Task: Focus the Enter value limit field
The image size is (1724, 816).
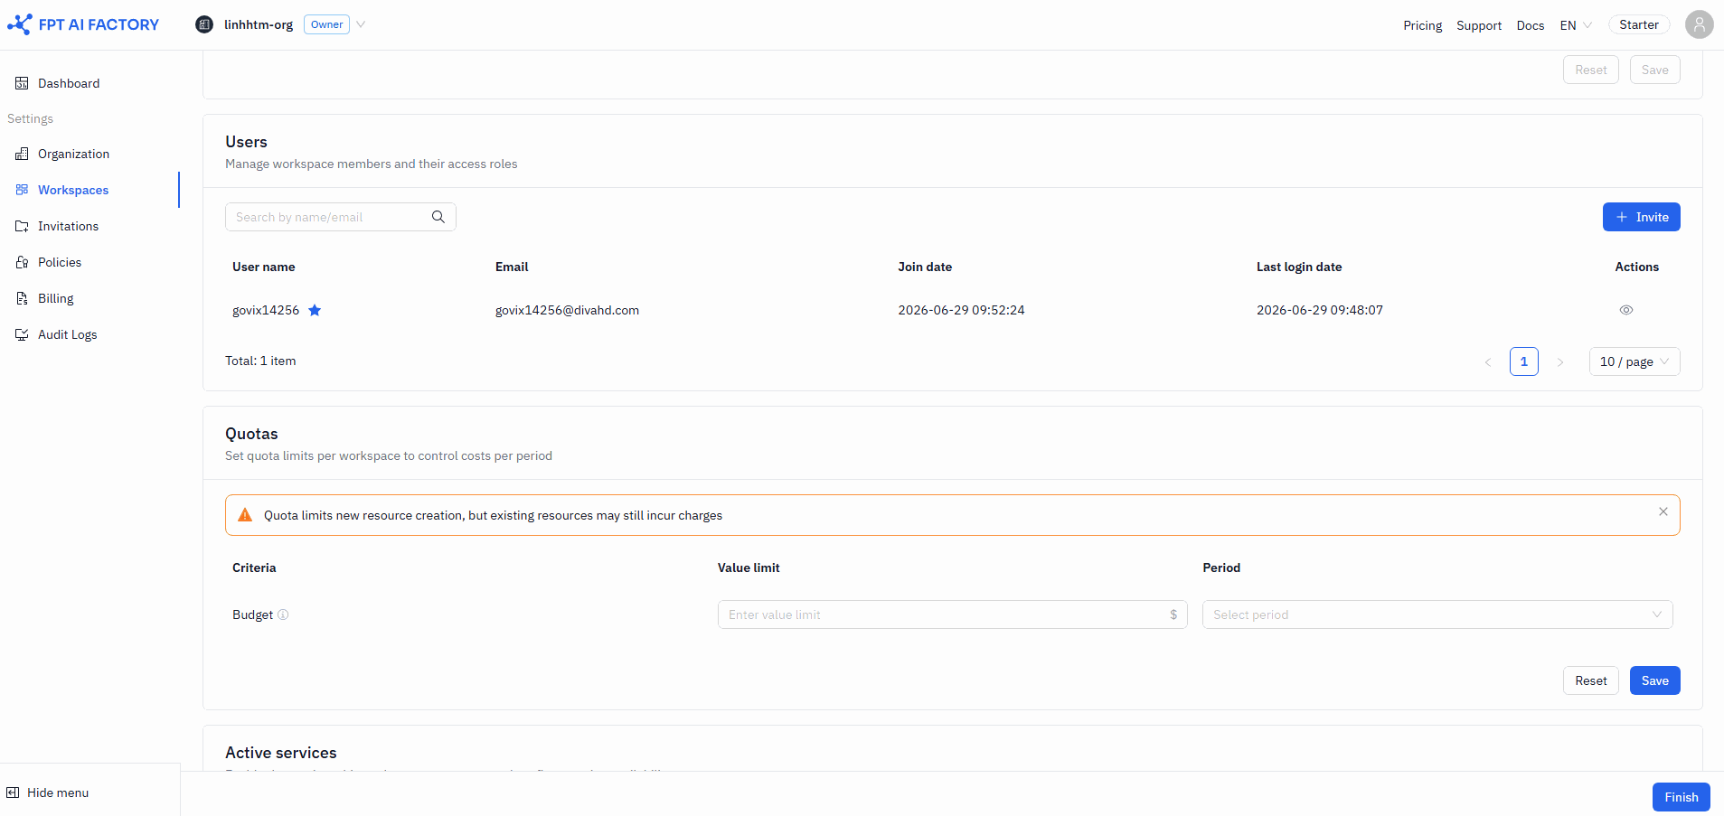Action: click(x=952, y=614)
